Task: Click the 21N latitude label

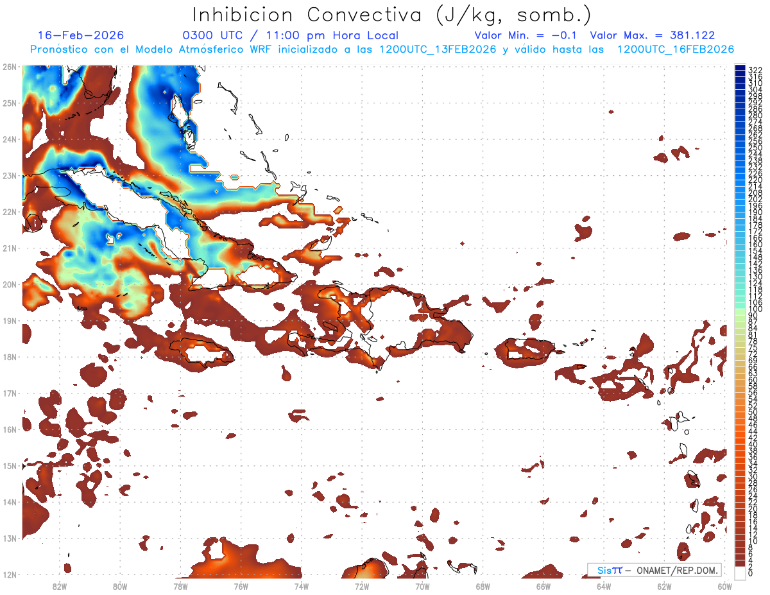Action: coord(9,248)
